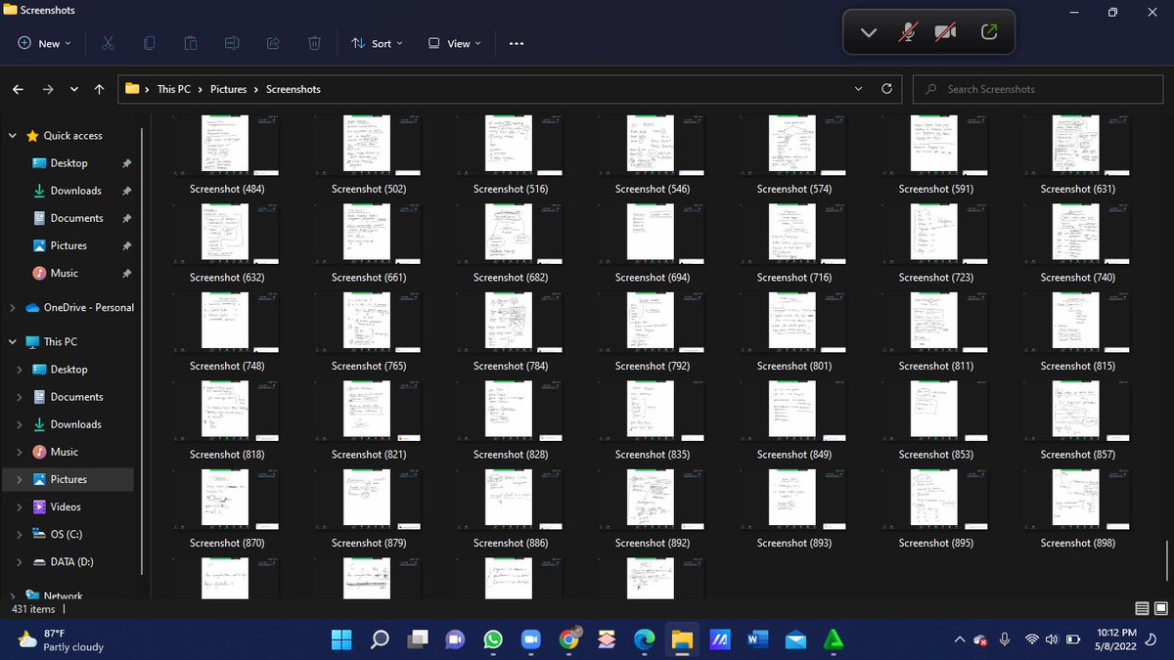This screenshot has height=660, width=1174.
Task: Open recent locations dropdown chevron
Action: click(74, 89)
